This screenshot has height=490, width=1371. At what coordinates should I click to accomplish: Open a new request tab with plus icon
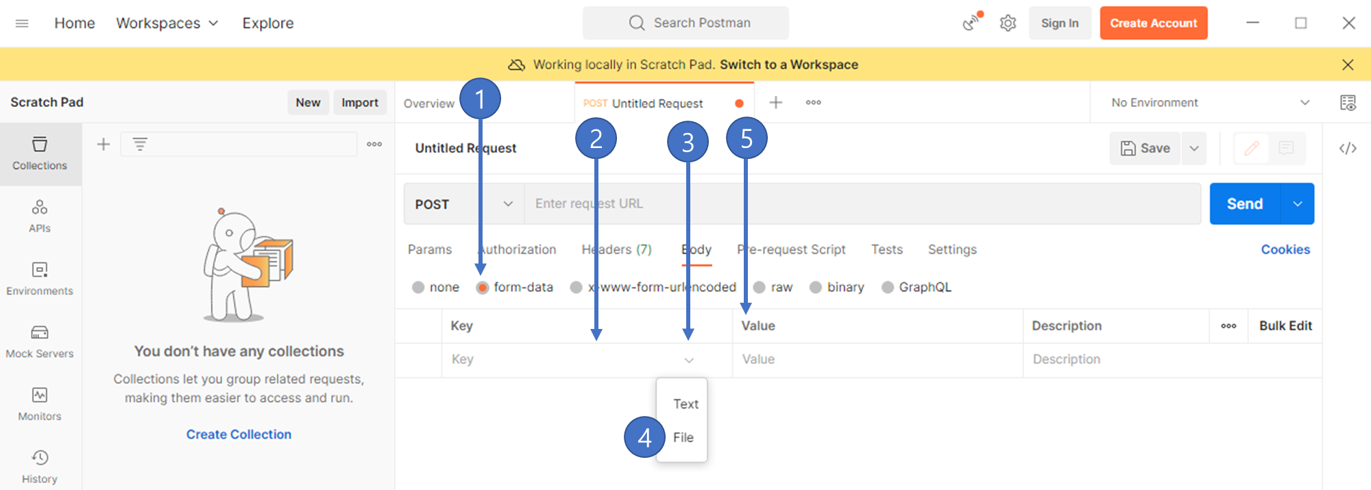coord(776,102)
